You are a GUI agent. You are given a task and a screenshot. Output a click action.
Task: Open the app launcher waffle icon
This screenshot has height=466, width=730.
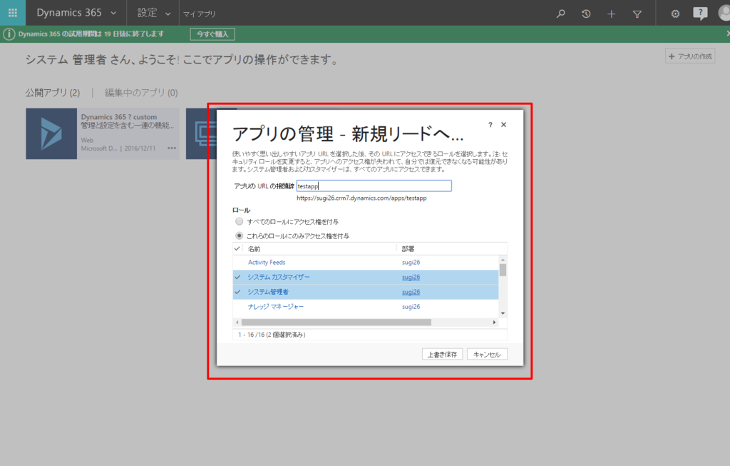(x=13, y=13)
